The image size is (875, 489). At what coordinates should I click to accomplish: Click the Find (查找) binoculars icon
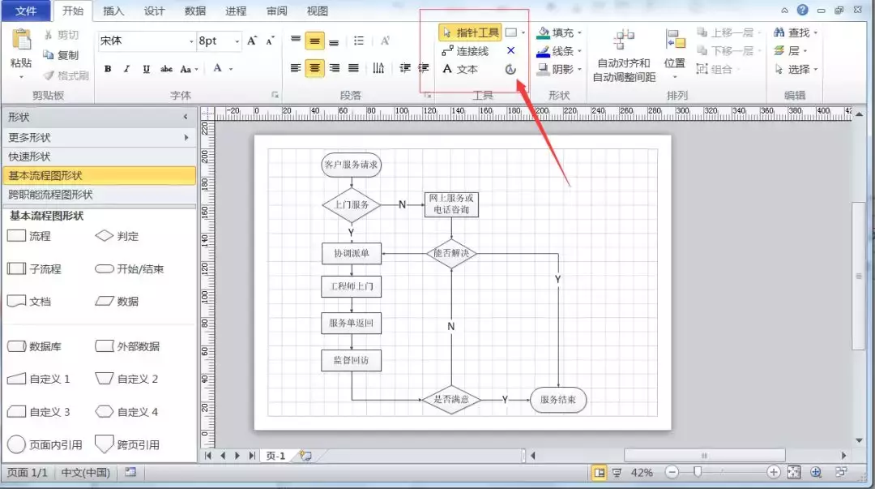[x=779, y=32]
